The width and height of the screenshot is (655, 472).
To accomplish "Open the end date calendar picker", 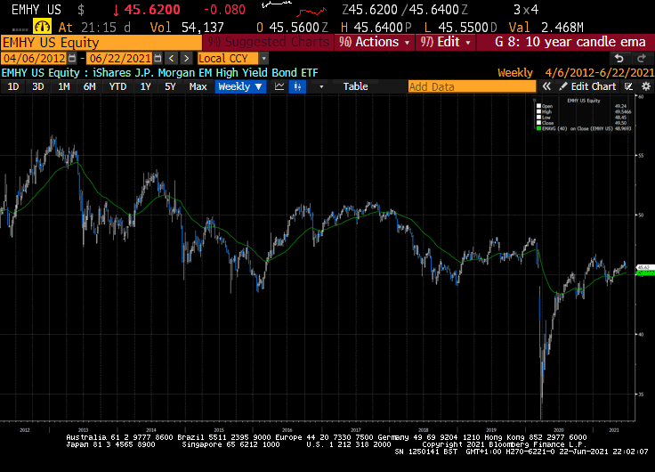I will 158,58.
